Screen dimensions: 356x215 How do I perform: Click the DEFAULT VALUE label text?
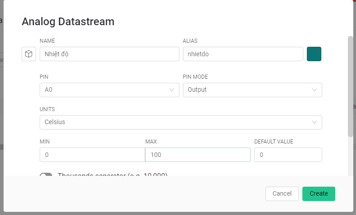click(274, 142)
